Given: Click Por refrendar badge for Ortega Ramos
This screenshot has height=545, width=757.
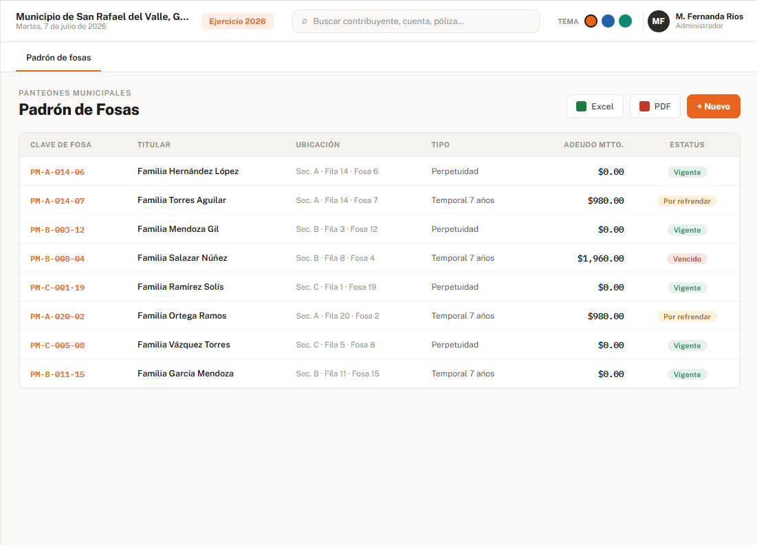Looking at the screenshot, I should pos(687,317).
